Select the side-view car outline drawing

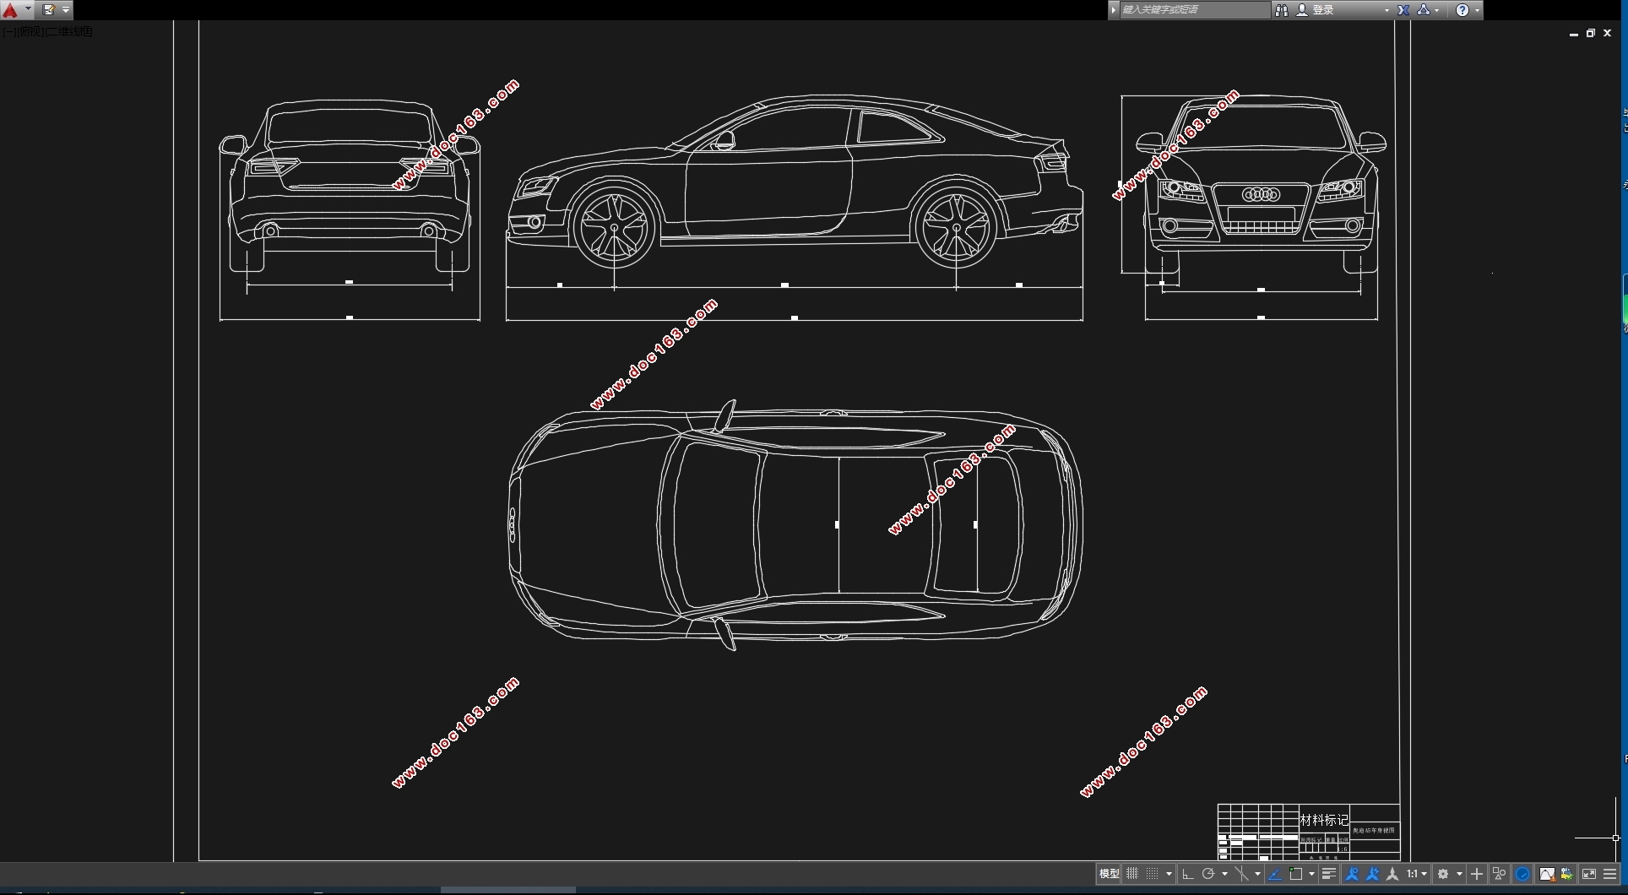coord(795,182)
